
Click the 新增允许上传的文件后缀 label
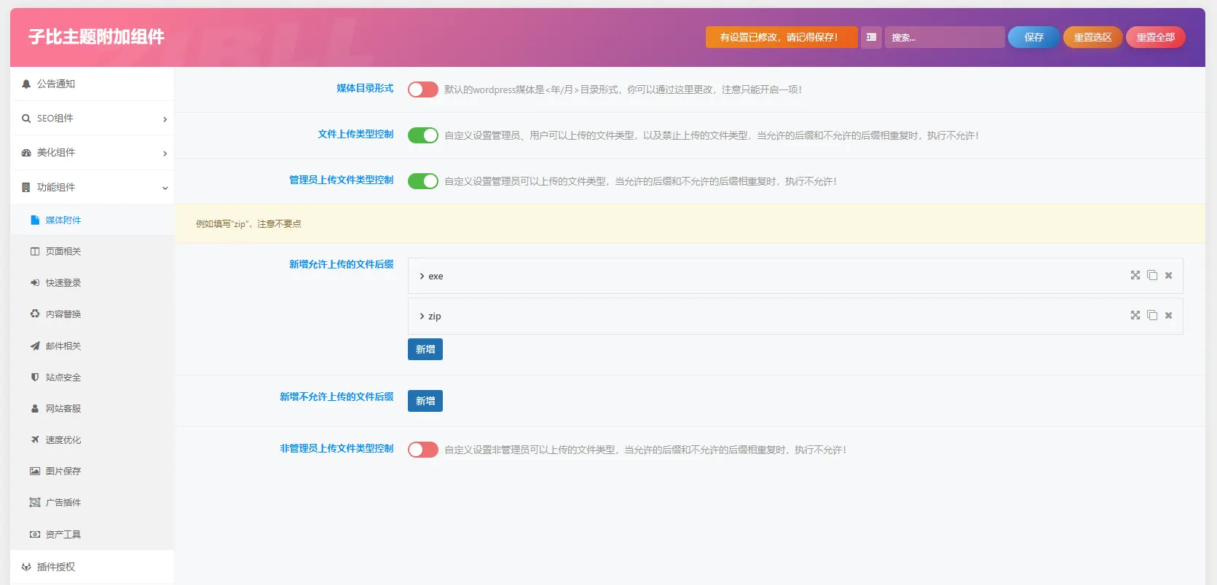coord(342,264)
